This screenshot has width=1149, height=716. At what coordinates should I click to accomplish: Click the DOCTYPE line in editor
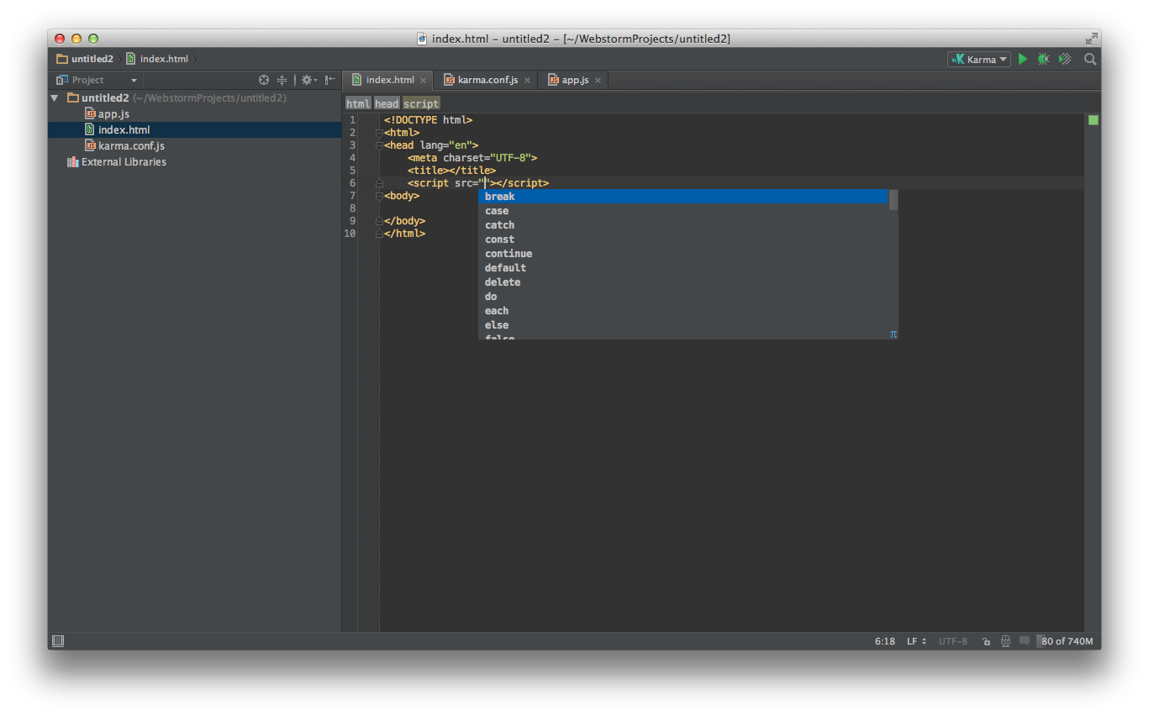(x=428, y=120)
